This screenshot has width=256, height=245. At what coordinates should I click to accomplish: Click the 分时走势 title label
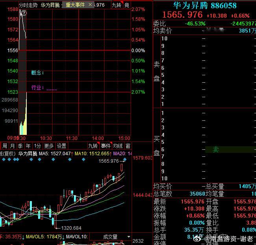pyautogui.click(x=28, y=5)
